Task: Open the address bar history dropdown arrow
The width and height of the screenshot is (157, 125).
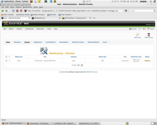Action: pyautogui.click(x=122, y=11)
